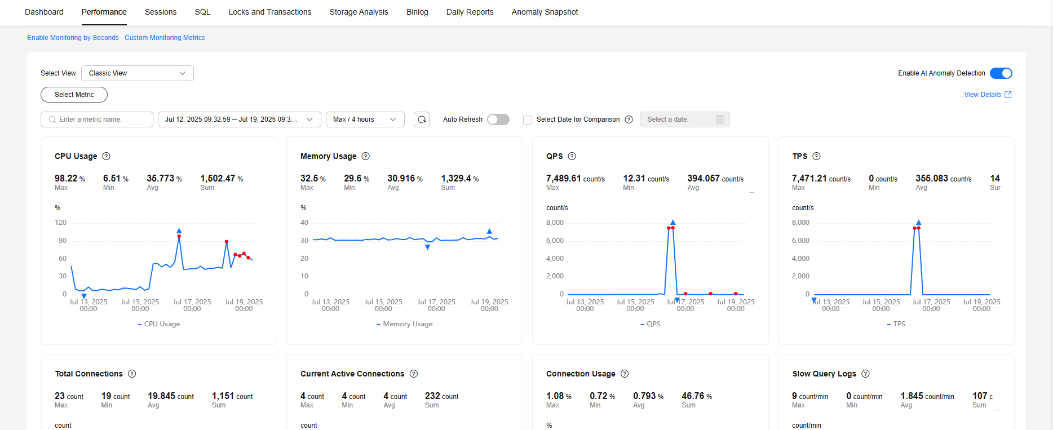
Task: Switch to the Sessions tab
Action: click(x=161, y=12)
